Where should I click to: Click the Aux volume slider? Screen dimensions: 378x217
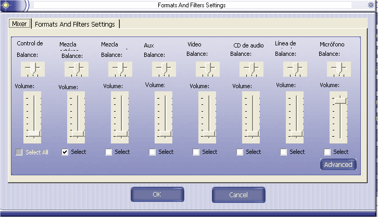tap(163, 117)
